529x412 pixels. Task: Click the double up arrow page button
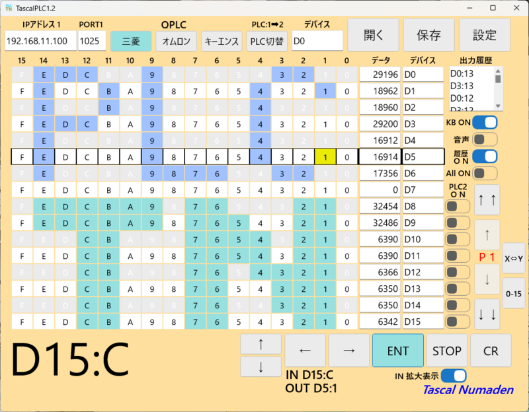tap(487, 199)
